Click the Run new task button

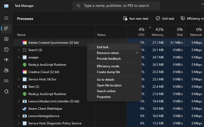coord(136,19)
